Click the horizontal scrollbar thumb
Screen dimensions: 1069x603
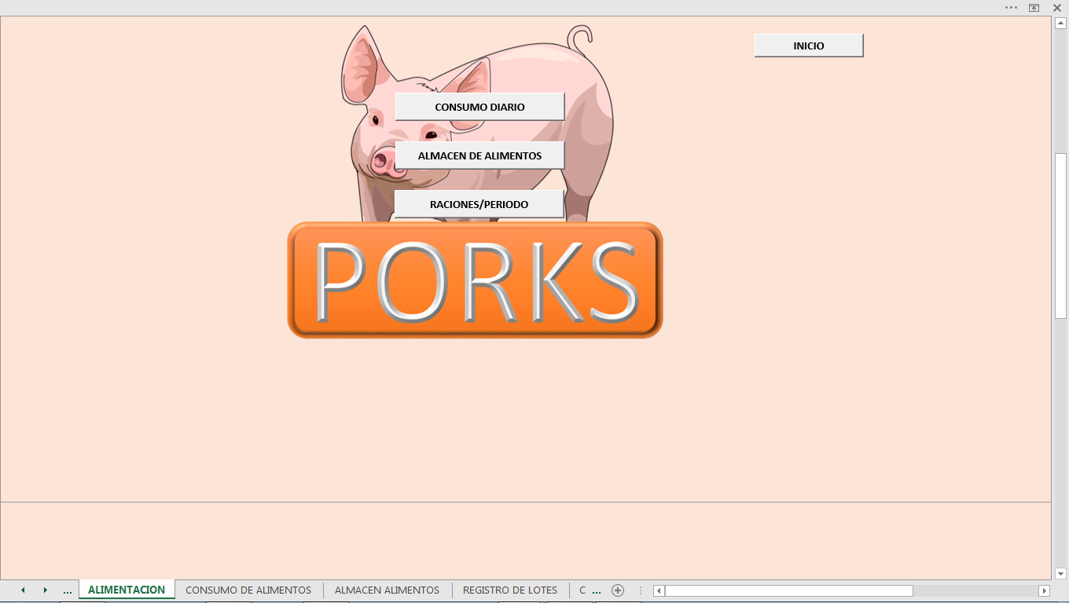click(788, 590)
